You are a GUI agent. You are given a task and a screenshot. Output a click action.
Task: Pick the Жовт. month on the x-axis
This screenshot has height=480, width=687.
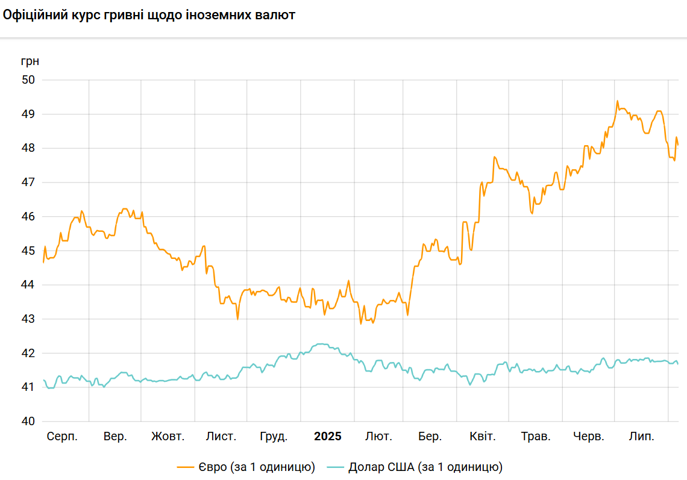pyautogui.click(x=168, y=437)
